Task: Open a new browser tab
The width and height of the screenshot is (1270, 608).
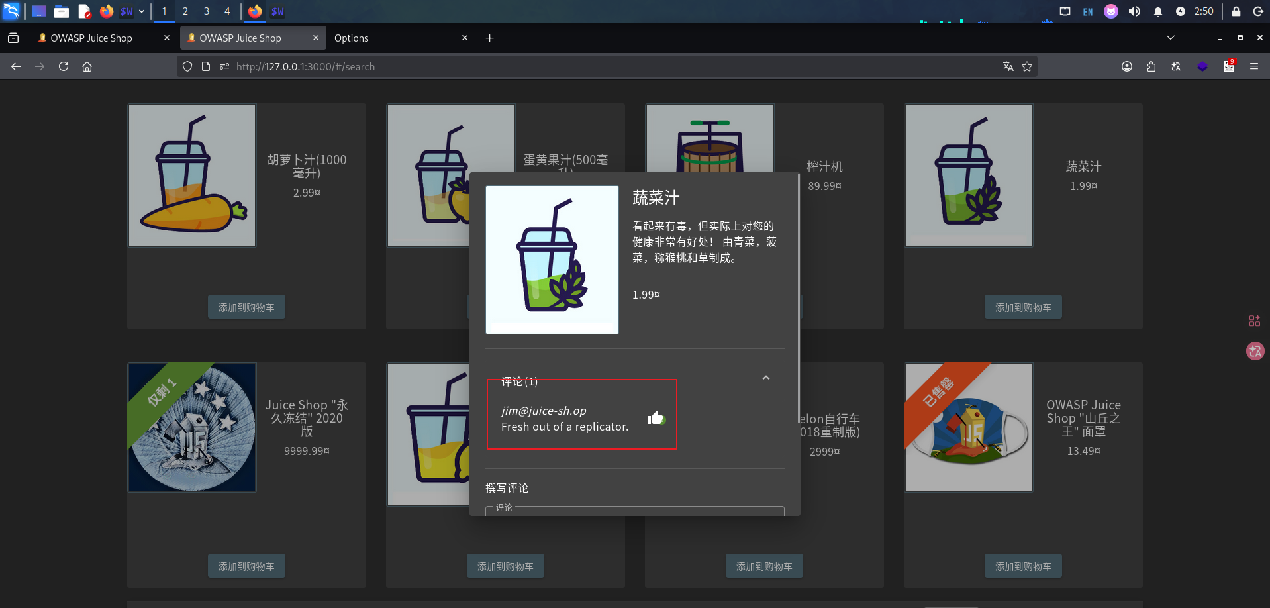Action: coord(490,38)
